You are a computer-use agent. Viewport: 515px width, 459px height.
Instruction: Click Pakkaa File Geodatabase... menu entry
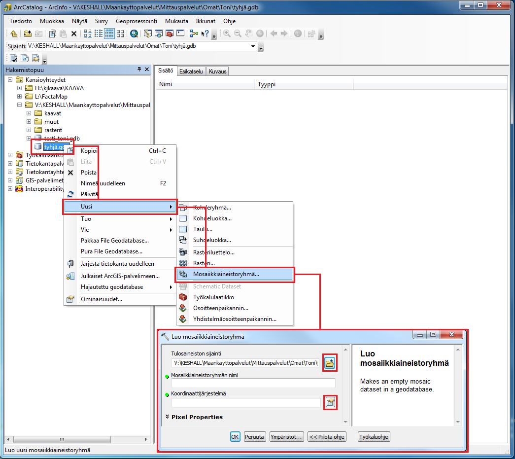pos(120,241)
